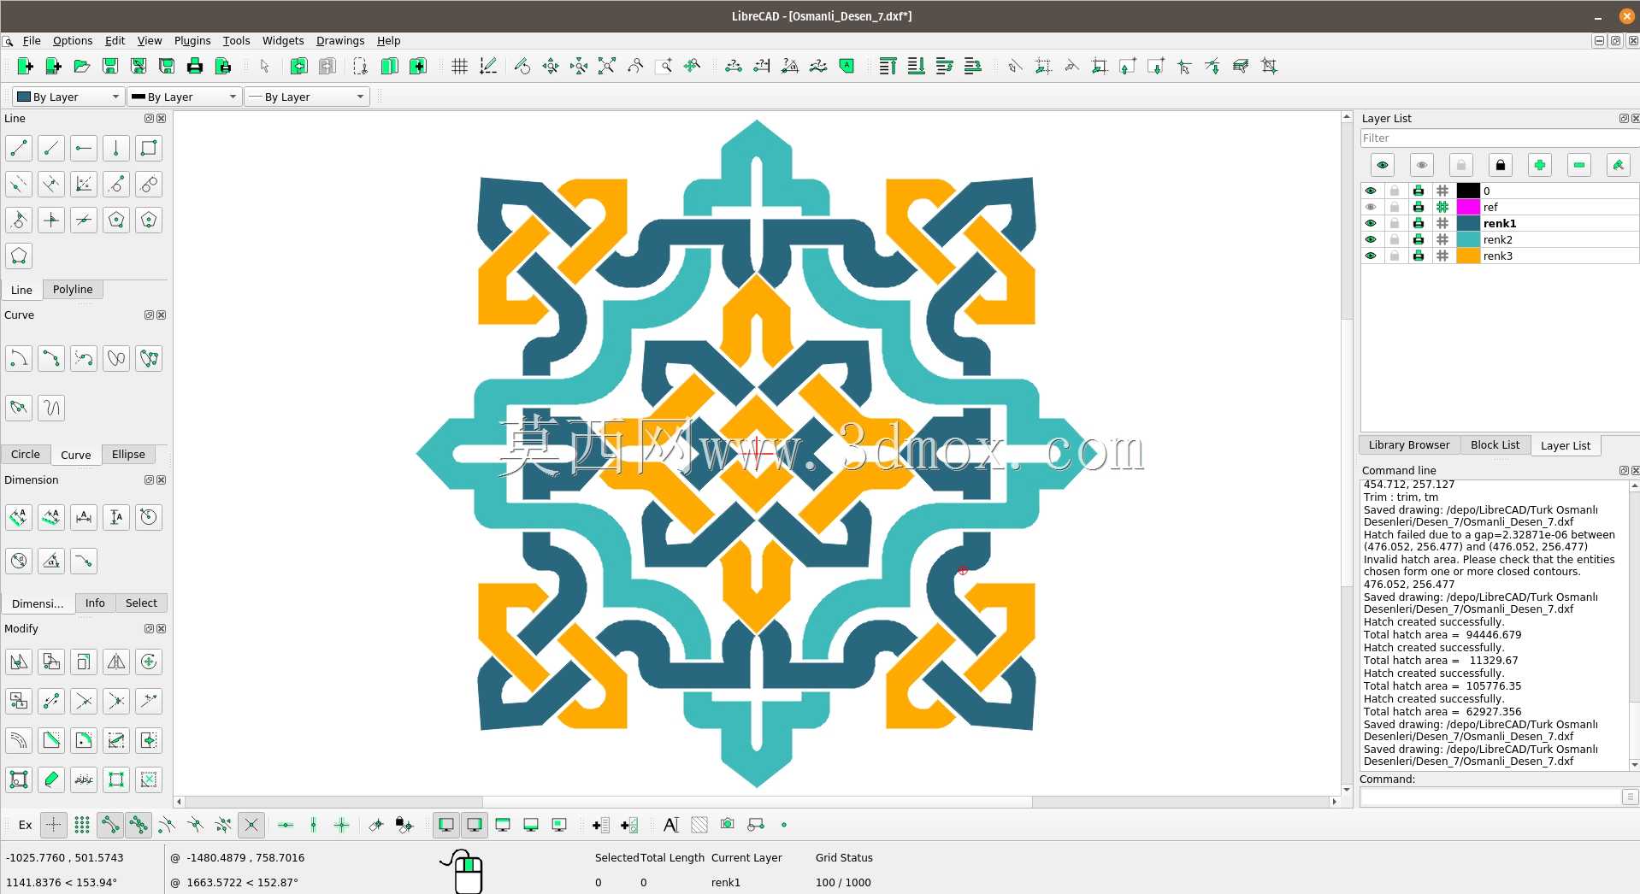Image resolution: width=1640 pixels, height=894 pixels.
Task: Switch to the Info tab
Action: (x=95, y=603)
